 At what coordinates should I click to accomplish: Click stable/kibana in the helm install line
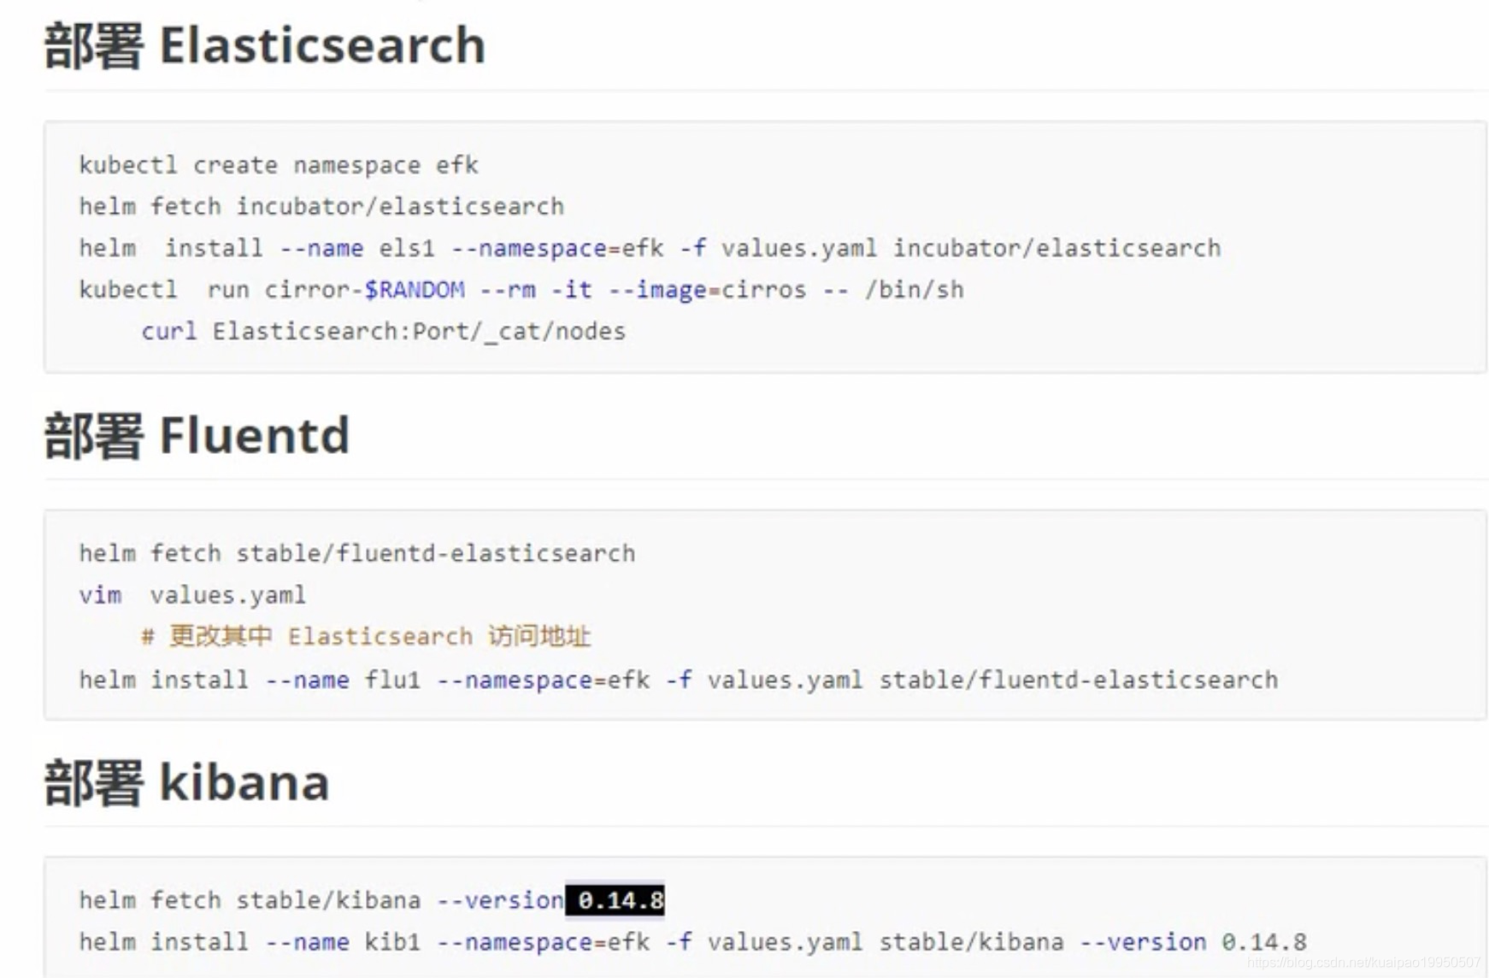click(x=971, y=941)
